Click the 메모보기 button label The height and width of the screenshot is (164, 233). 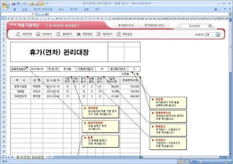[107, 34]
